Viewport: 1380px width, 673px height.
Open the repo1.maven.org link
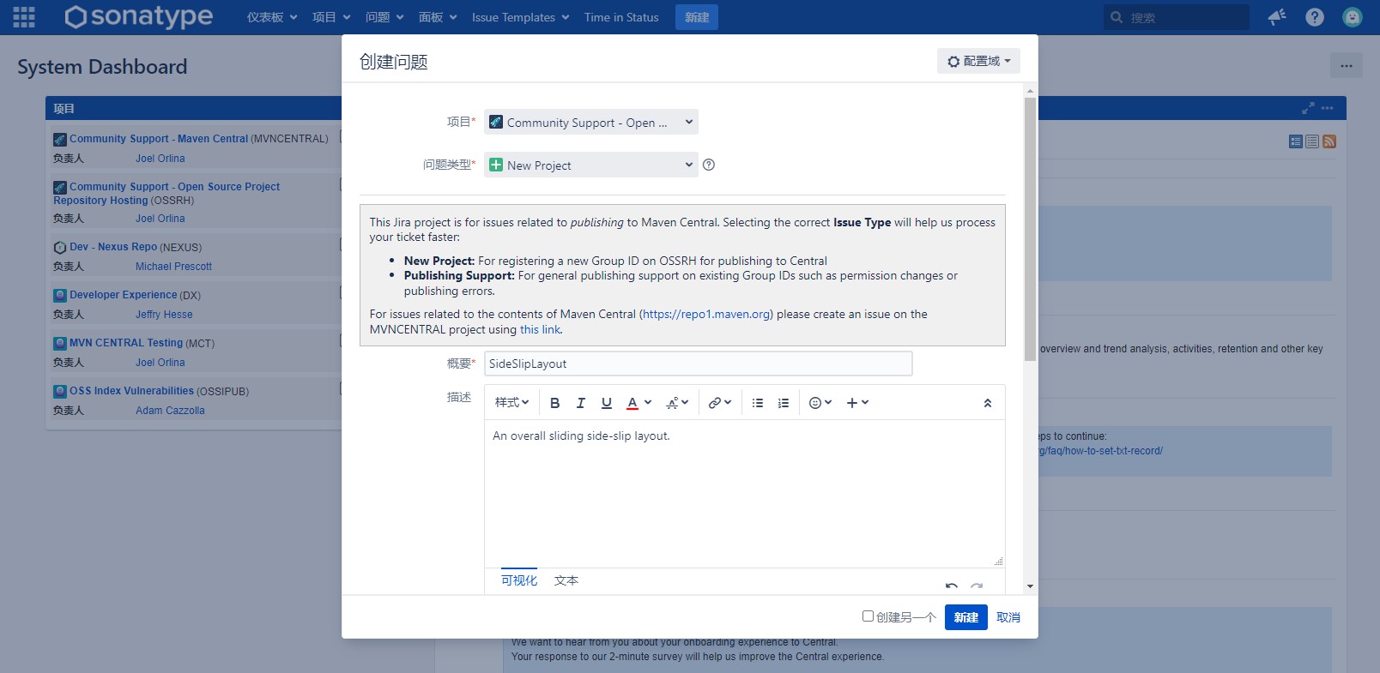(706, 314)
